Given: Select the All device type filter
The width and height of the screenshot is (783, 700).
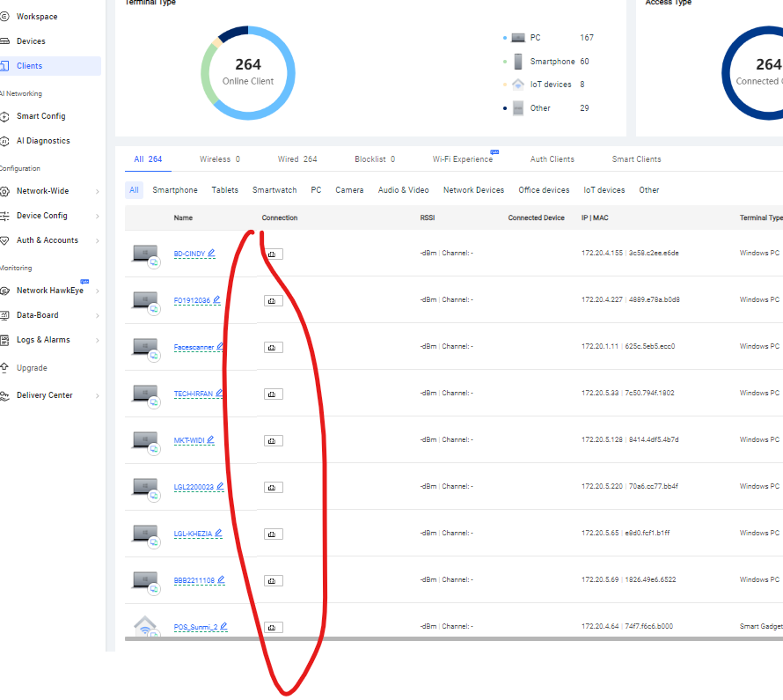Looking at the screenshot, I should click(x=134, y=190).
